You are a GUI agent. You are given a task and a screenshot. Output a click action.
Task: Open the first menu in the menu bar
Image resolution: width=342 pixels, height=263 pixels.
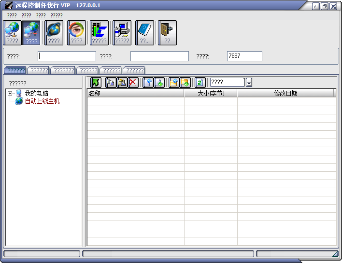tap(12, 15)
